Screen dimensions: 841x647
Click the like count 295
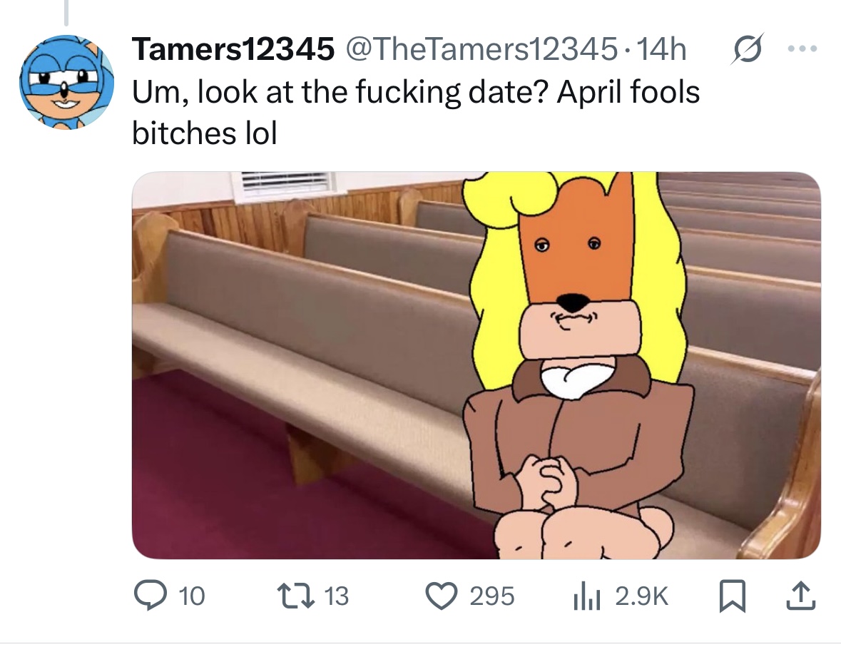(492, 596)
